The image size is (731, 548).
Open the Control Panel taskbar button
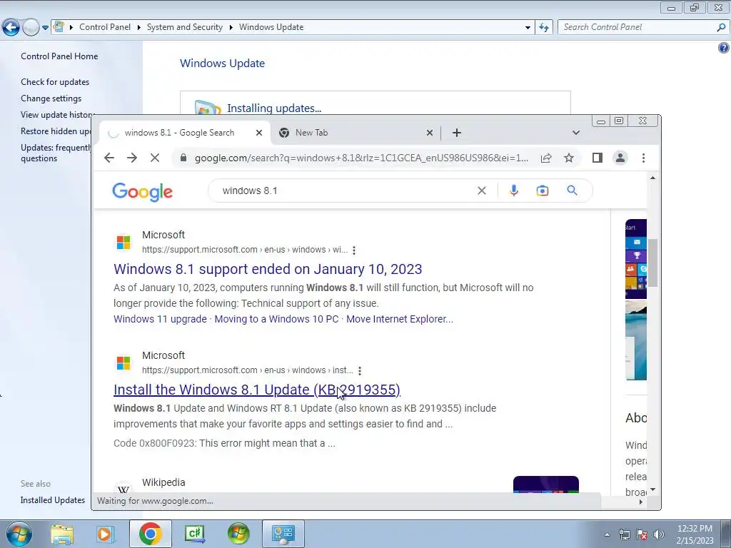[x=283, y=534]
